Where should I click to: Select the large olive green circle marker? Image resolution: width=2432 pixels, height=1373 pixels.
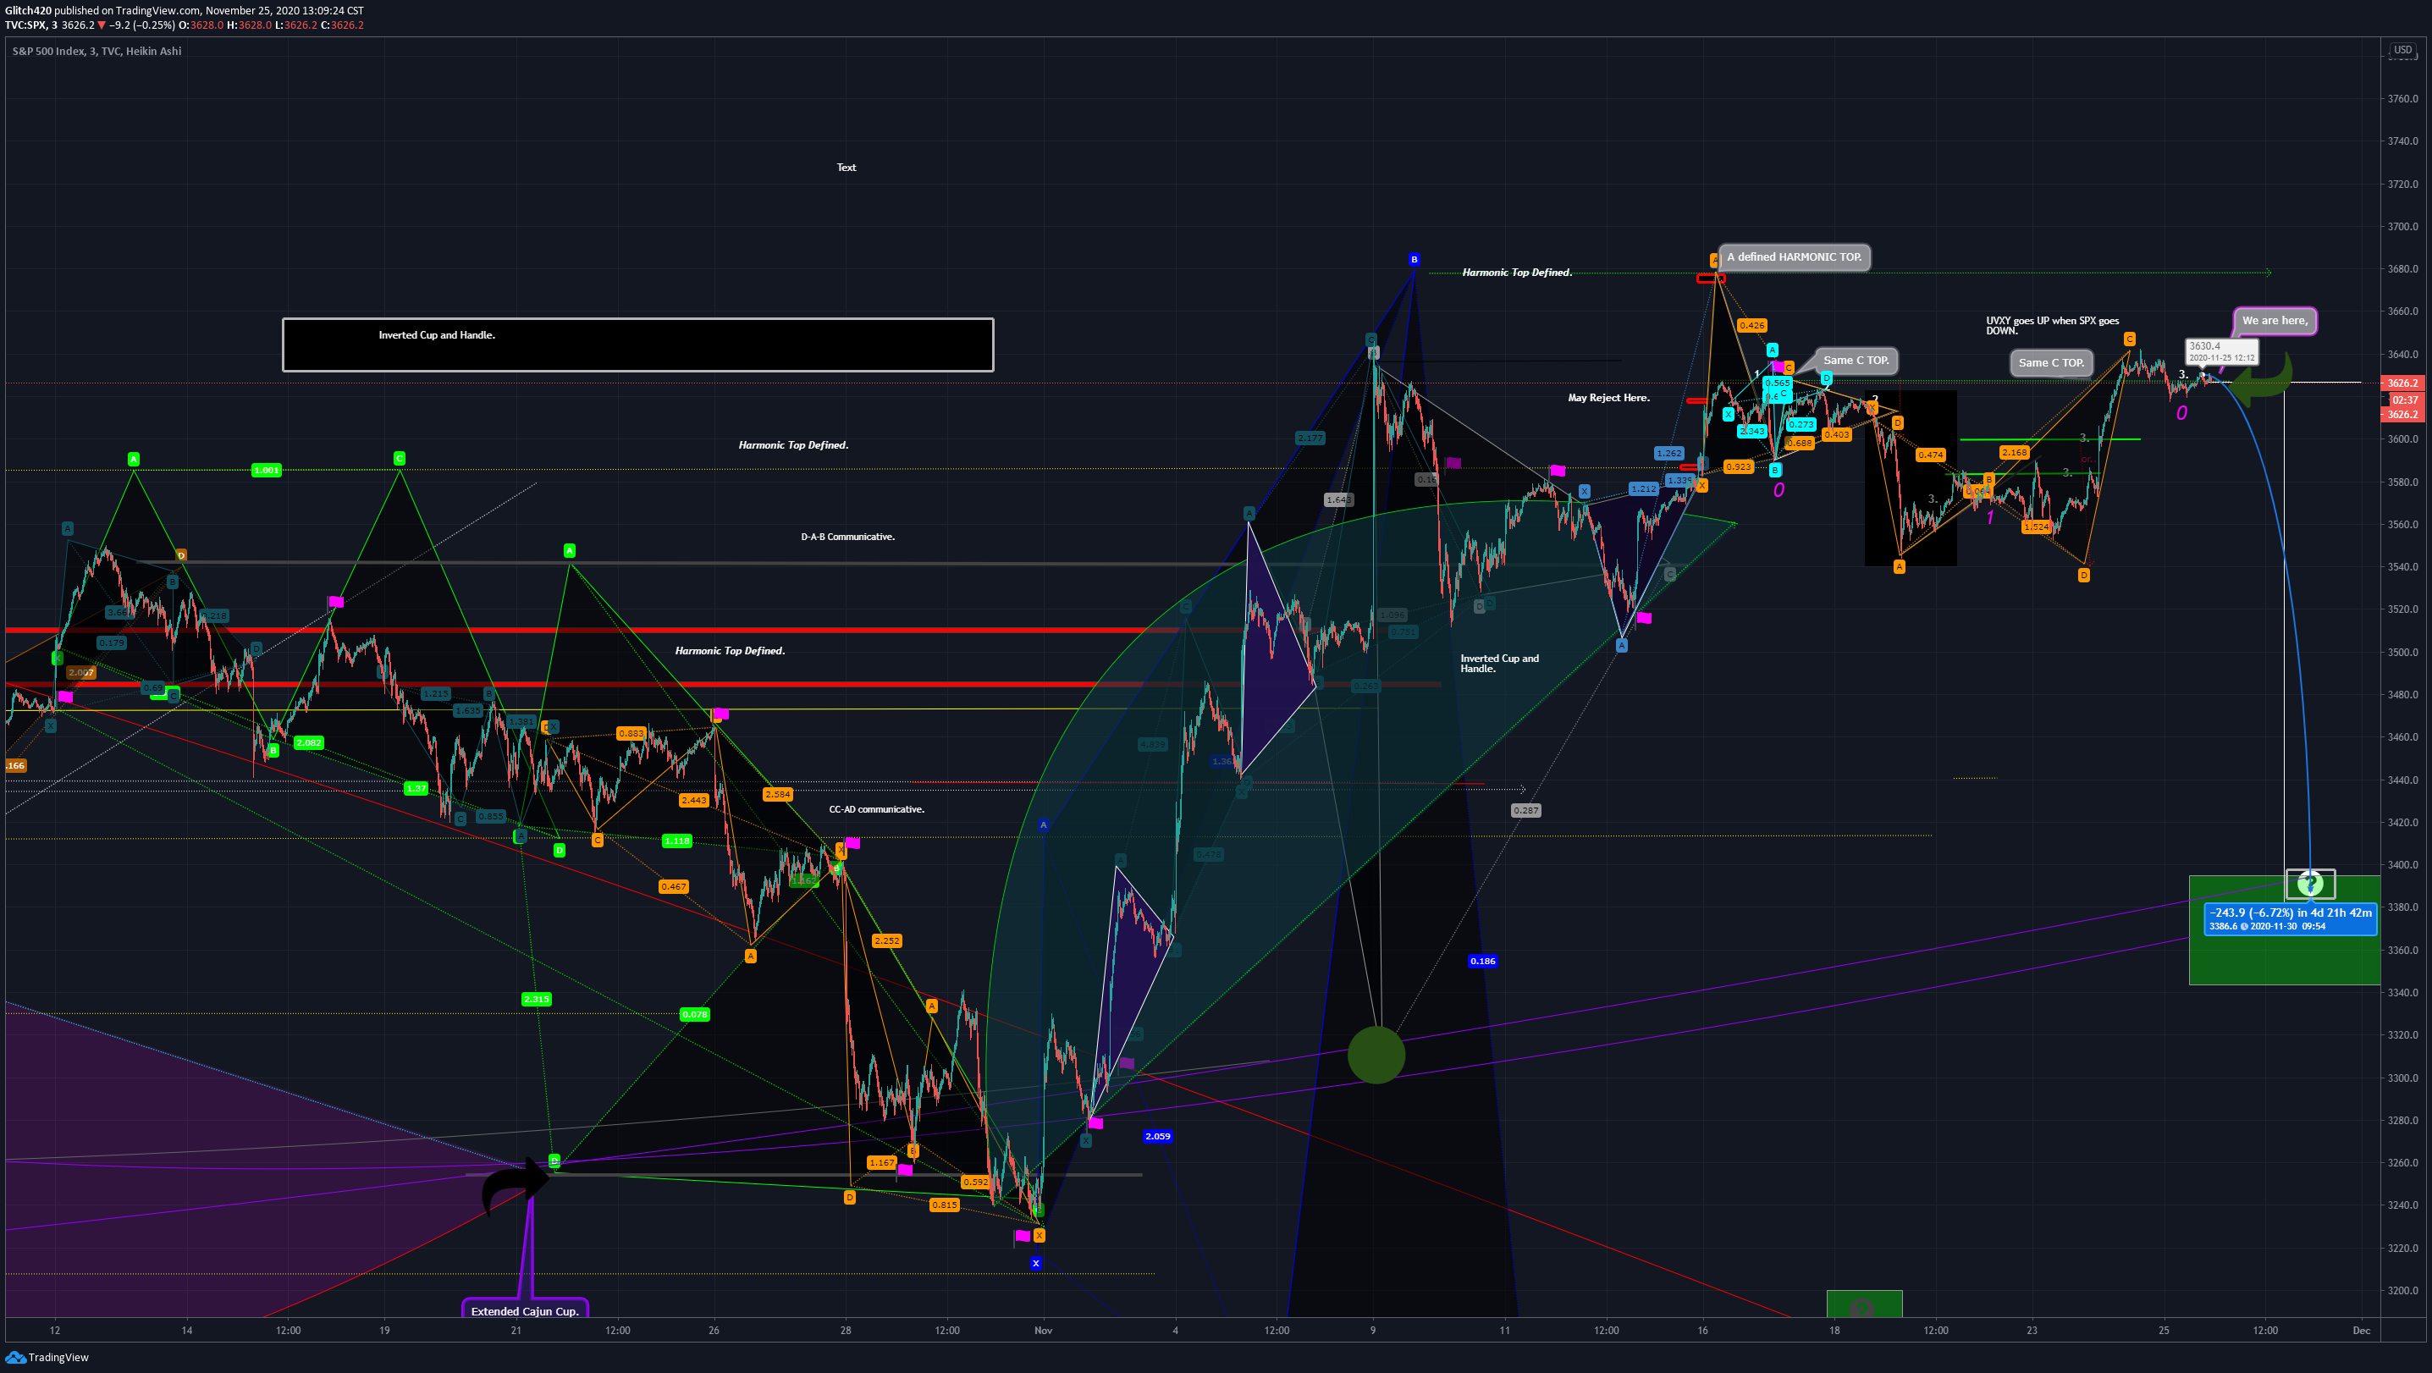tap(1376, 1055)
